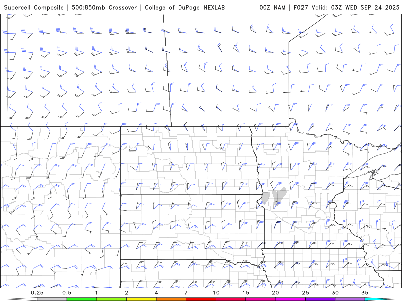The image size is (402, 302).
Task: Click the smaller gray shaded area on state border
Action: tap(266, 197)
